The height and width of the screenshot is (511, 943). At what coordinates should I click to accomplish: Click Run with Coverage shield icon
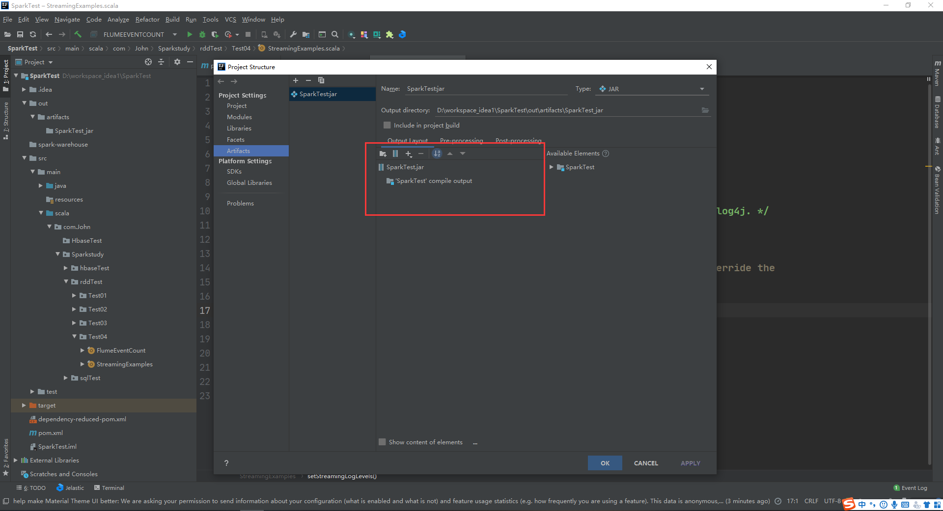pos(215,34)
